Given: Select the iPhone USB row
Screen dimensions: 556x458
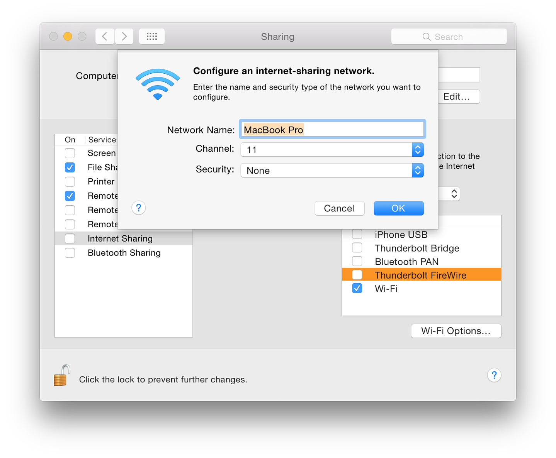Looking at the screenshot, I should pos(422,234).
